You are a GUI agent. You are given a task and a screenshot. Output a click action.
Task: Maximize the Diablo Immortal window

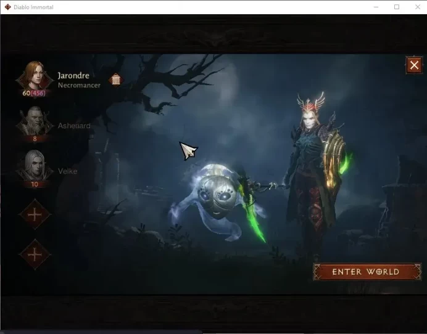click(397, 7)
